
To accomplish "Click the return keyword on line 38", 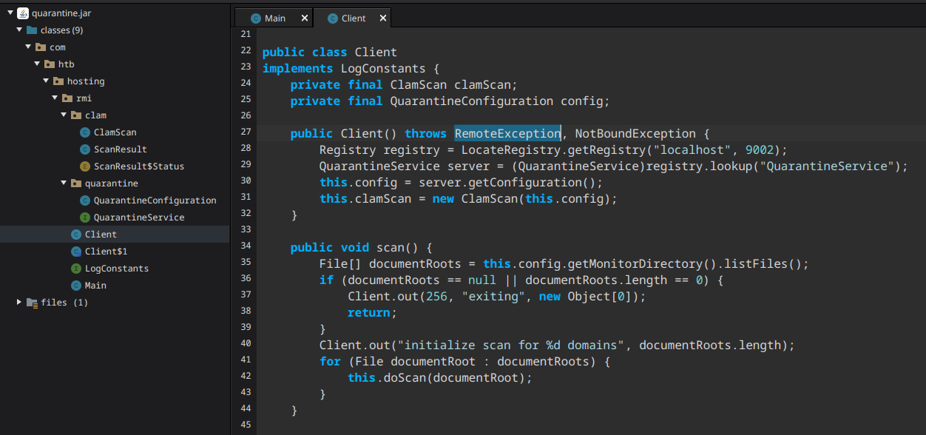I will [369, 313].
